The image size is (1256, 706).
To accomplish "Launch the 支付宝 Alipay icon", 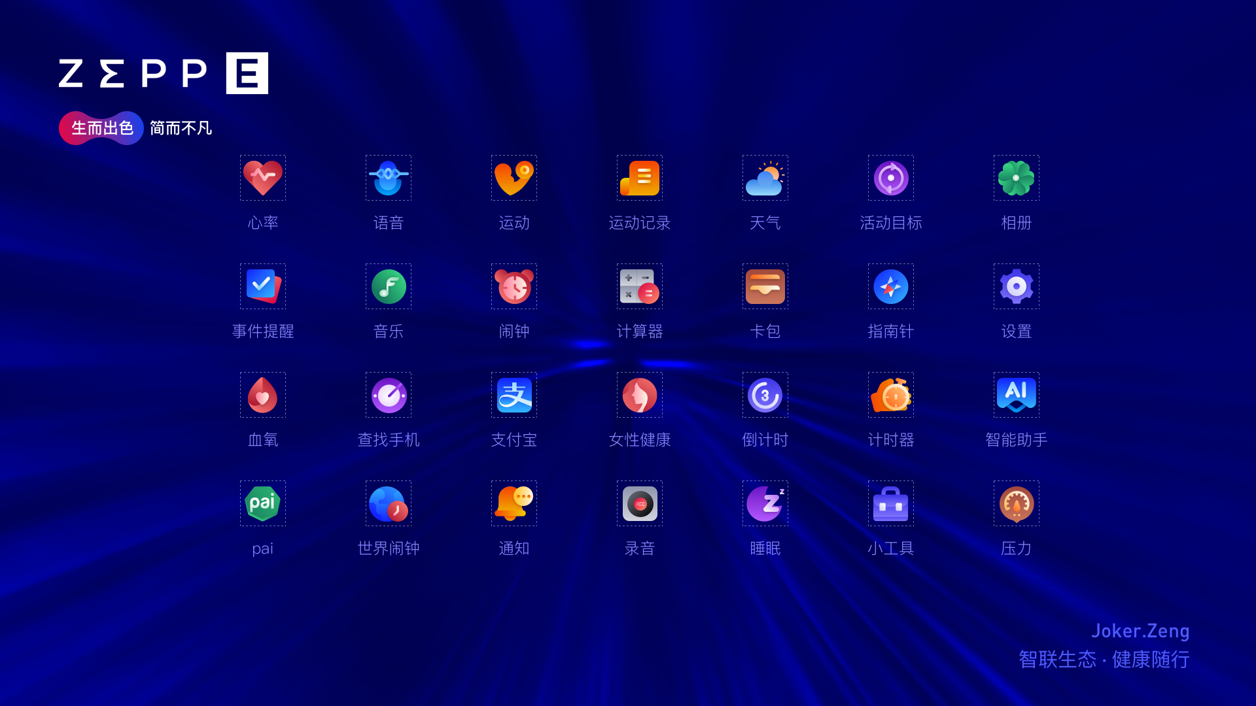I will pyautogui.click(x=514, y=395).
